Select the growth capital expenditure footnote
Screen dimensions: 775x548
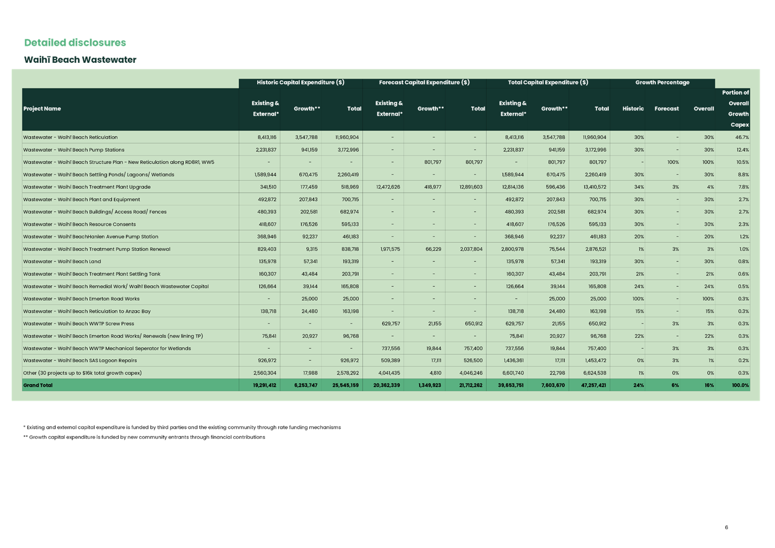point(145,437)
